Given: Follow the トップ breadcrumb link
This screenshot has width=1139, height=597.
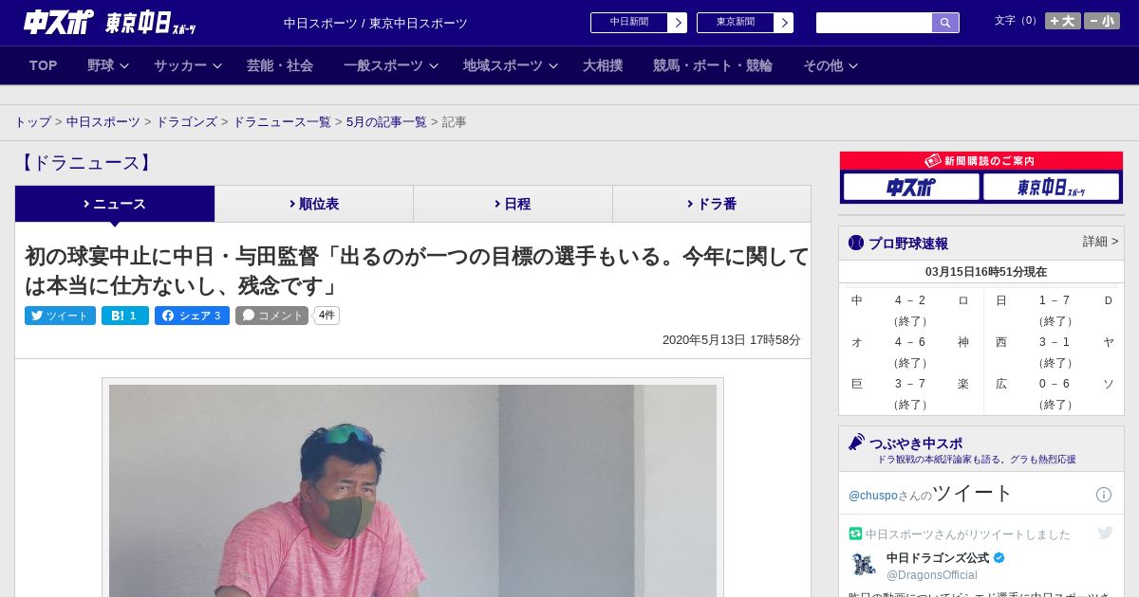Looking at the screenshot, I should (32, 122).
